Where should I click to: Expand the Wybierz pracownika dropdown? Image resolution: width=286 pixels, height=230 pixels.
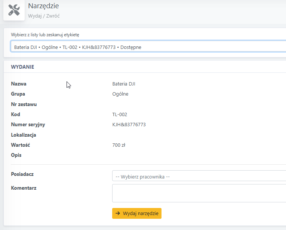click(199, 176)
